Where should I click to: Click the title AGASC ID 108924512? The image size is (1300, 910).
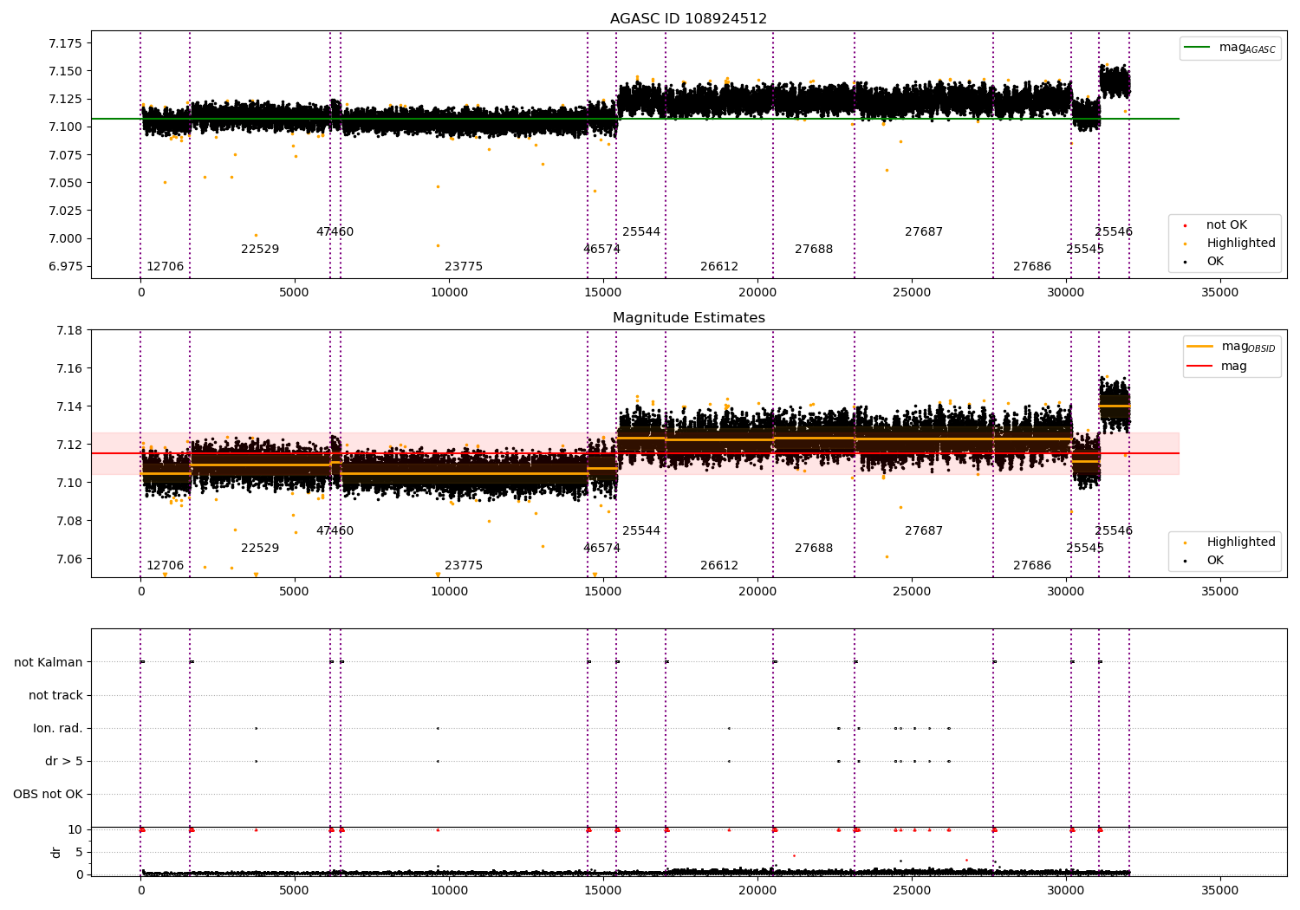pos(688,19)
